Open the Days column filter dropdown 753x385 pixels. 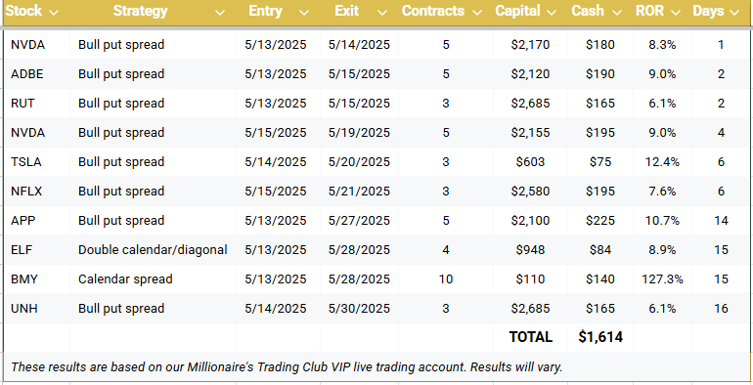click(x=733, y=13)
